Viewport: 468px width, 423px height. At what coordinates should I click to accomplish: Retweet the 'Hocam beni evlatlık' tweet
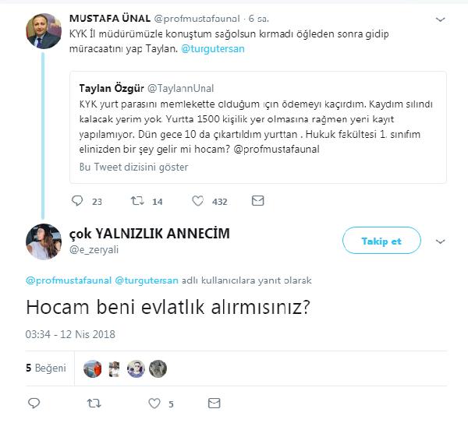[x=94, y=404]
